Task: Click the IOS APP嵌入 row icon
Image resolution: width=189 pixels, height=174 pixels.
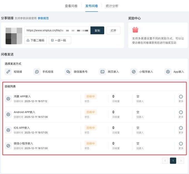Action: coord(8,130)
